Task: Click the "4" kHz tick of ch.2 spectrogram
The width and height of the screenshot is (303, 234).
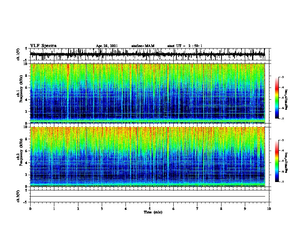Action: click(27, 163)
